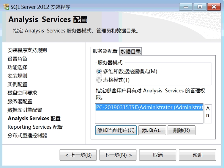This screenshot has height=168, width=224.
Task: Minimize the installer window
Action: coord(186,7)
